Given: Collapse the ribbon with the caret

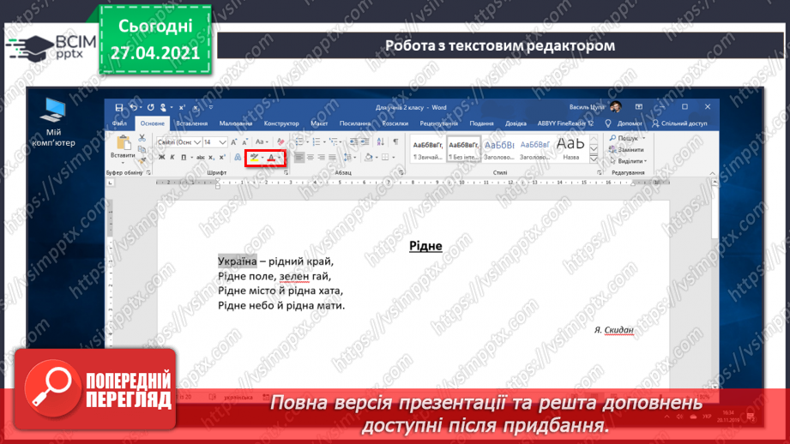Looking at the screenshot, I should [x=713, y=172].
